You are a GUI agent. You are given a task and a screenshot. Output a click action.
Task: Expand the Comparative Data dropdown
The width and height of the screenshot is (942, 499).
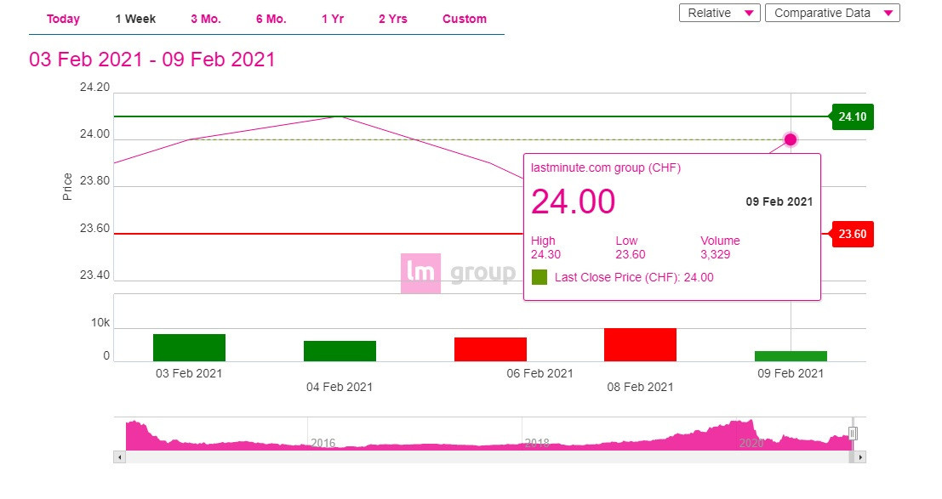tap(832, 13)
